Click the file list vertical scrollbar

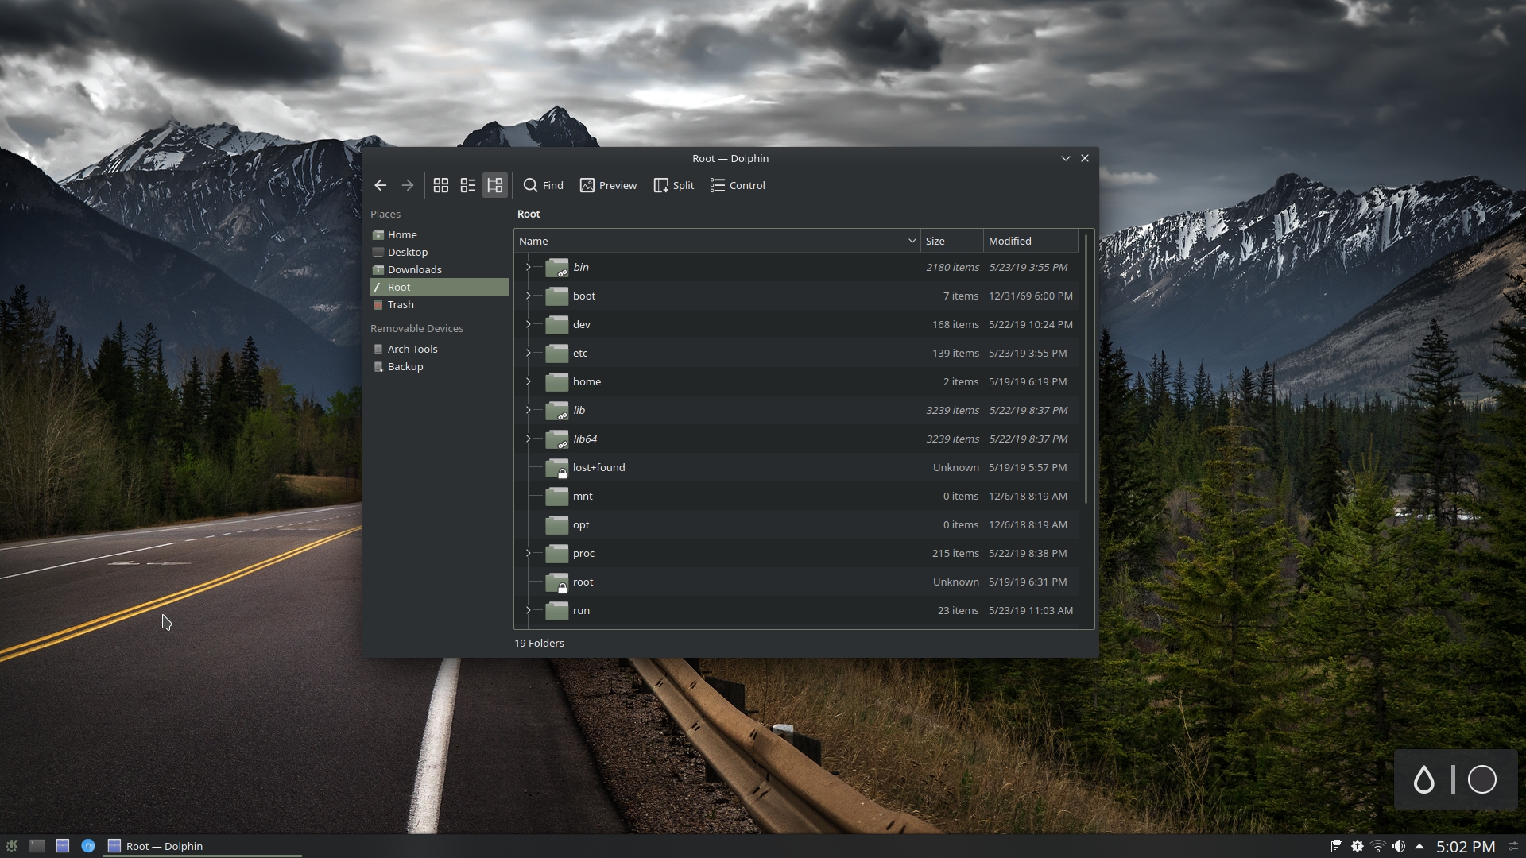1086,368
